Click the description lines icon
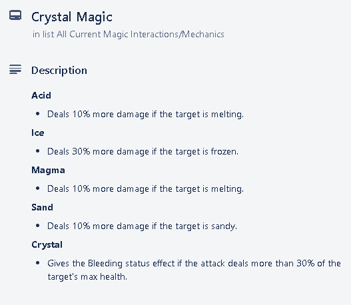Viewport: 351px width, 305px height. (x=15, y=69)
